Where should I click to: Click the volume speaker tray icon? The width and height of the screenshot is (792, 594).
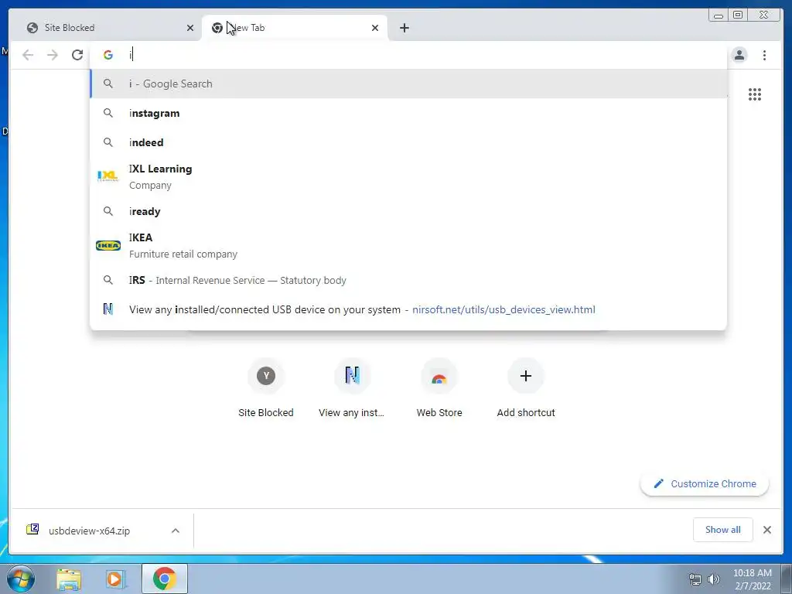(713, 579)
